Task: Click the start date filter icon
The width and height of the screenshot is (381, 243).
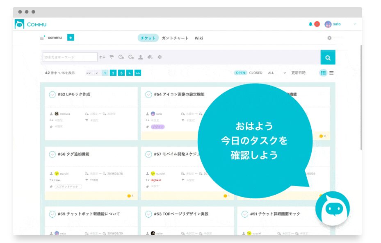Action: pyautogui.click(x=121, y=57)
